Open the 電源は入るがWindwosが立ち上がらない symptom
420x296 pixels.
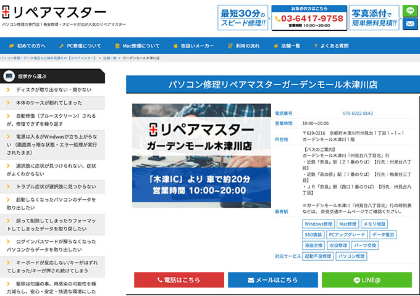coord(52,145)
